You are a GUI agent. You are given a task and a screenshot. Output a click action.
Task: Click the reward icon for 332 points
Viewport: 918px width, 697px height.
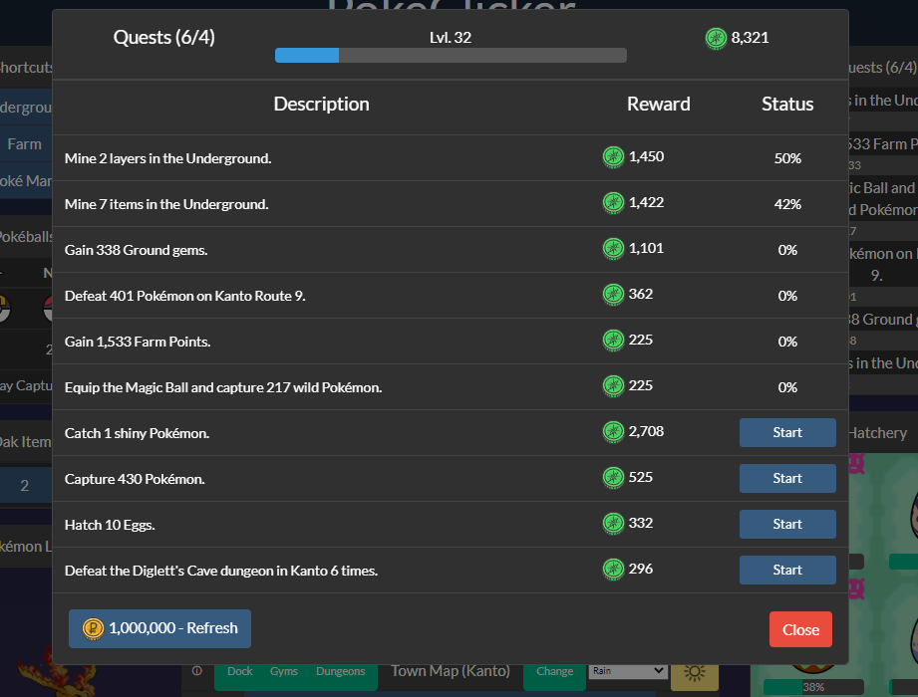(x=613, y=523)
